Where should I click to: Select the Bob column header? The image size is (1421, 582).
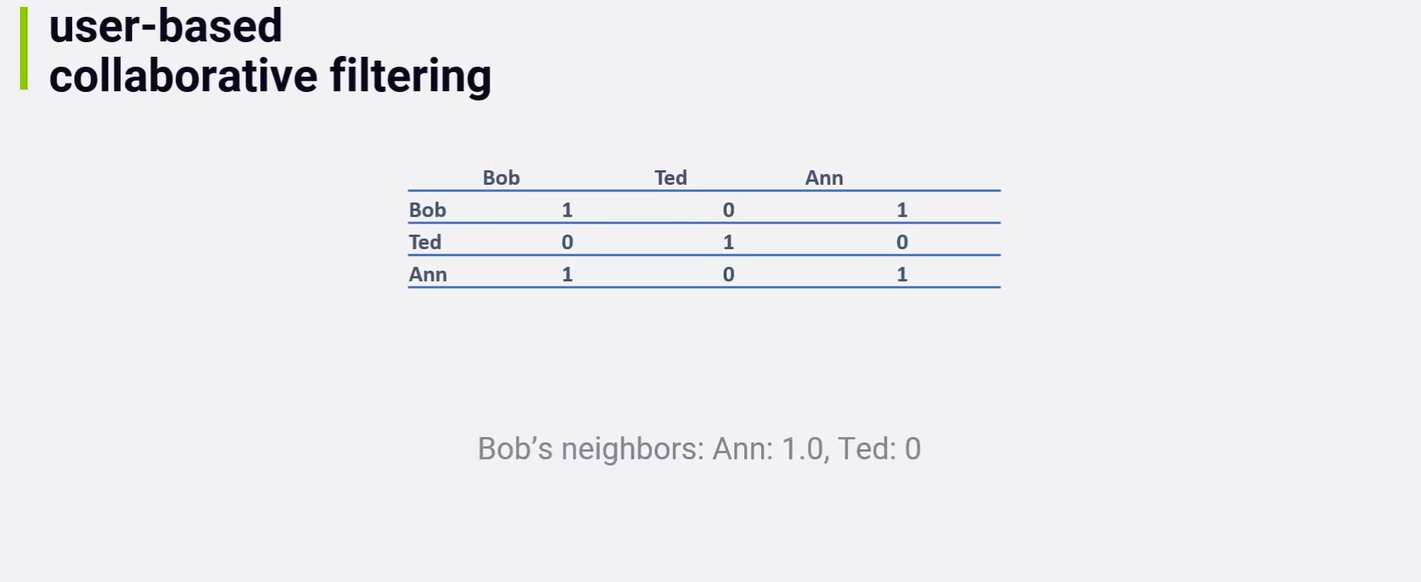coord(501,178)
